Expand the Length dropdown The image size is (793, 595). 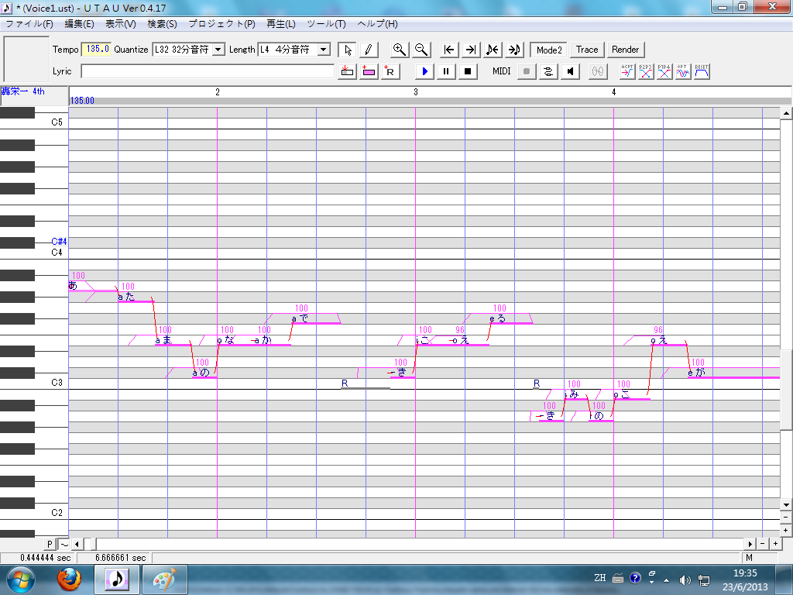(x=324, y=50)
